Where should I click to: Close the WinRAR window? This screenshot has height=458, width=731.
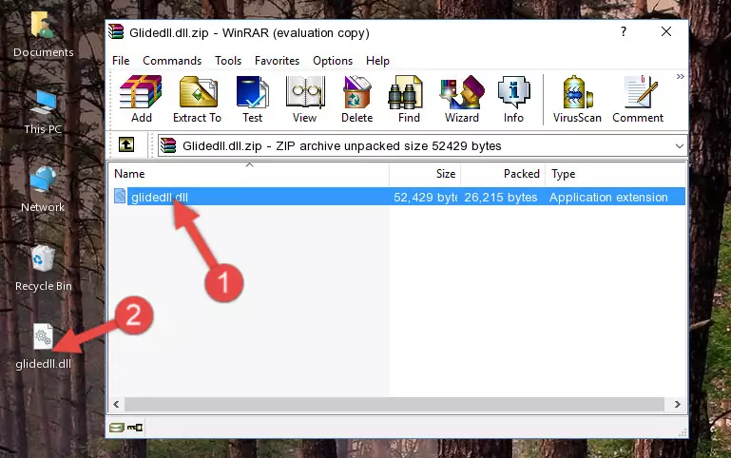(x=666, y=31)
